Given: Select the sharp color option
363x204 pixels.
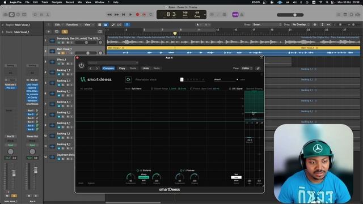Looking at the screenshot, I should pos(143,175).
